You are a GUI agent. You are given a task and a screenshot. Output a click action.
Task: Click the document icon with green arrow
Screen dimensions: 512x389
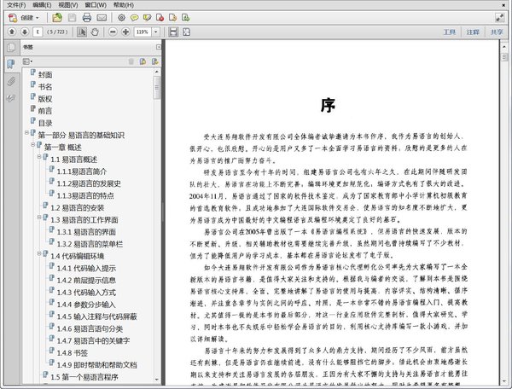pos(185,18)
